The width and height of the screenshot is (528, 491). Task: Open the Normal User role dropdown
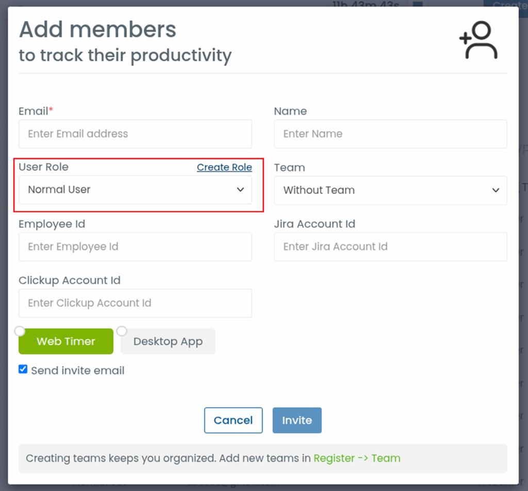[x=135, y=190]
